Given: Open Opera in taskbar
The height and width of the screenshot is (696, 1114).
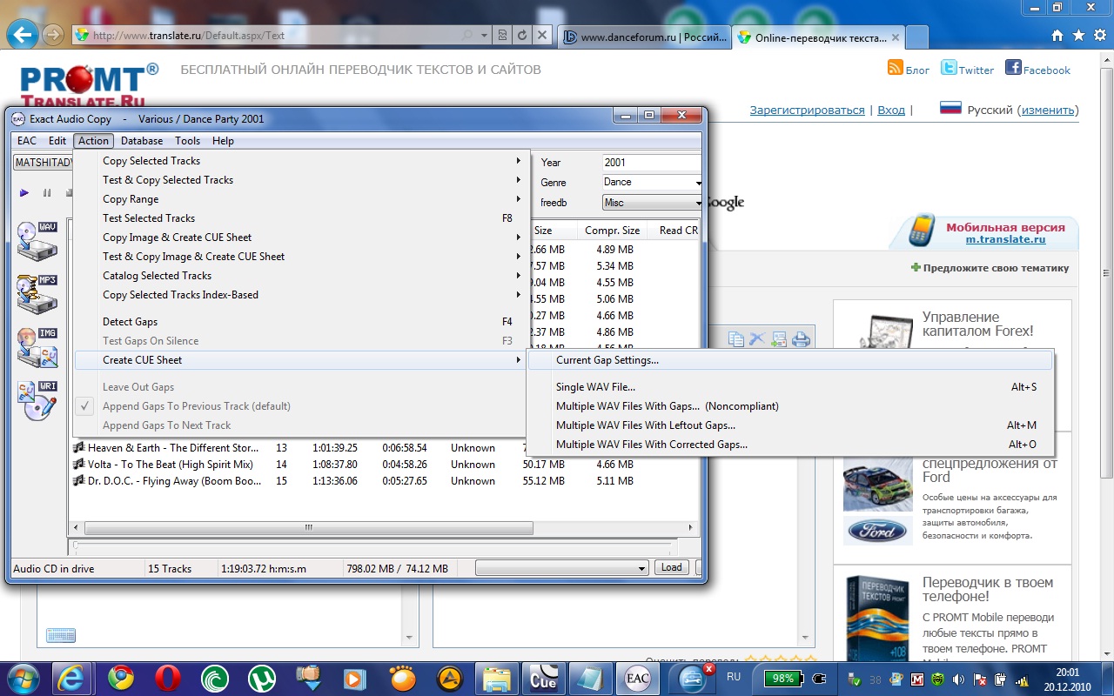Looking at the screenshot, I should click(168, 678).
